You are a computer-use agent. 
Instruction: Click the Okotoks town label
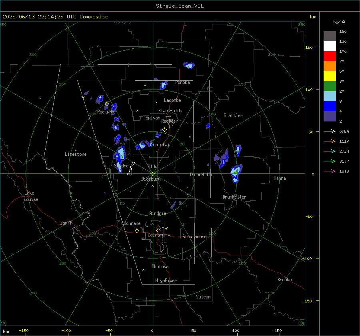[160, 266]
